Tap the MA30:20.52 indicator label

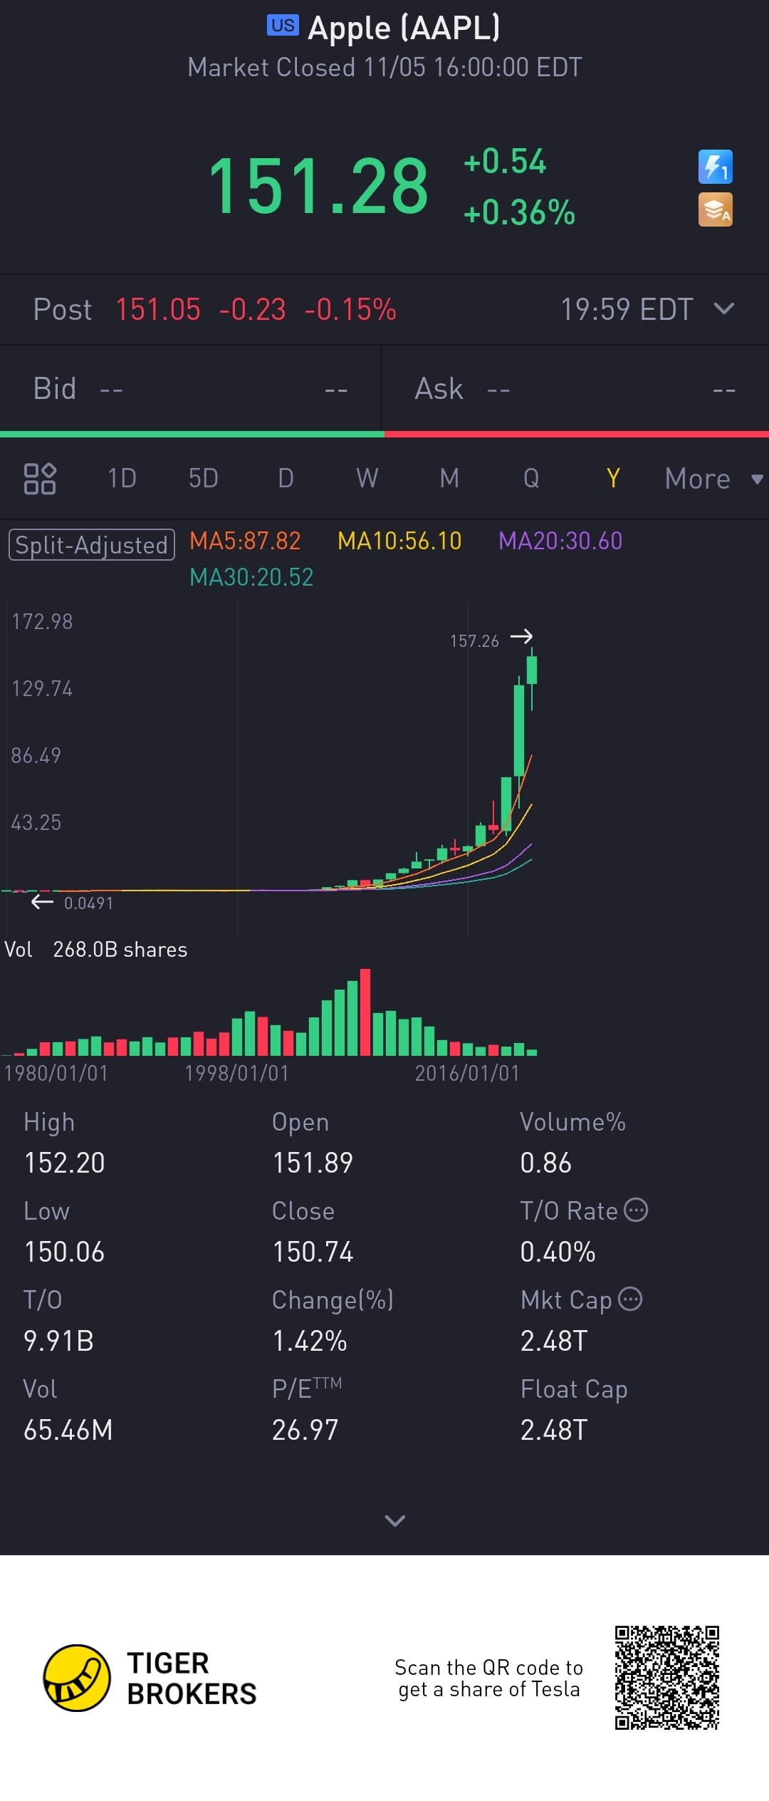coord(251,577)
